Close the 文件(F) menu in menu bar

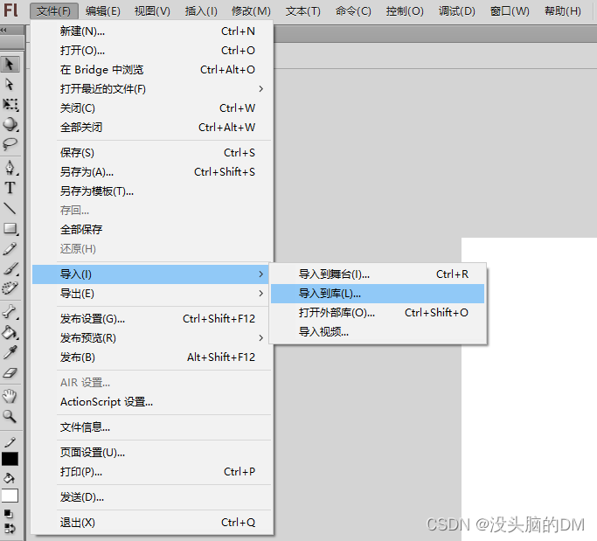tap(53, 11)
